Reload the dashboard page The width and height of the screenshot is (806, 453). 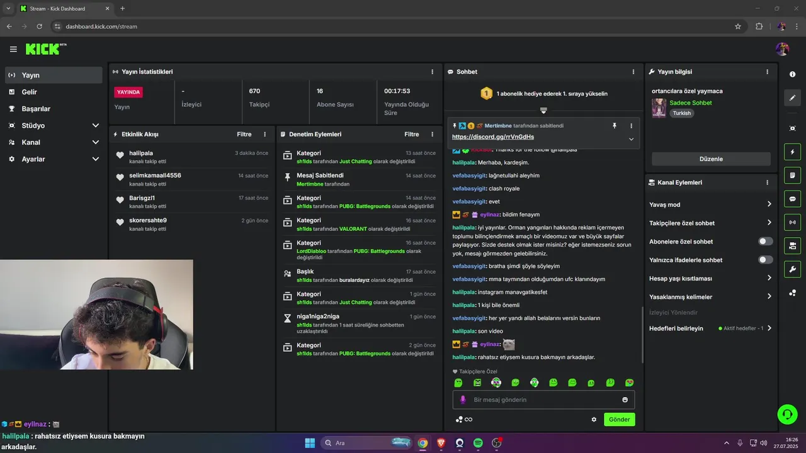click(40, 26)
